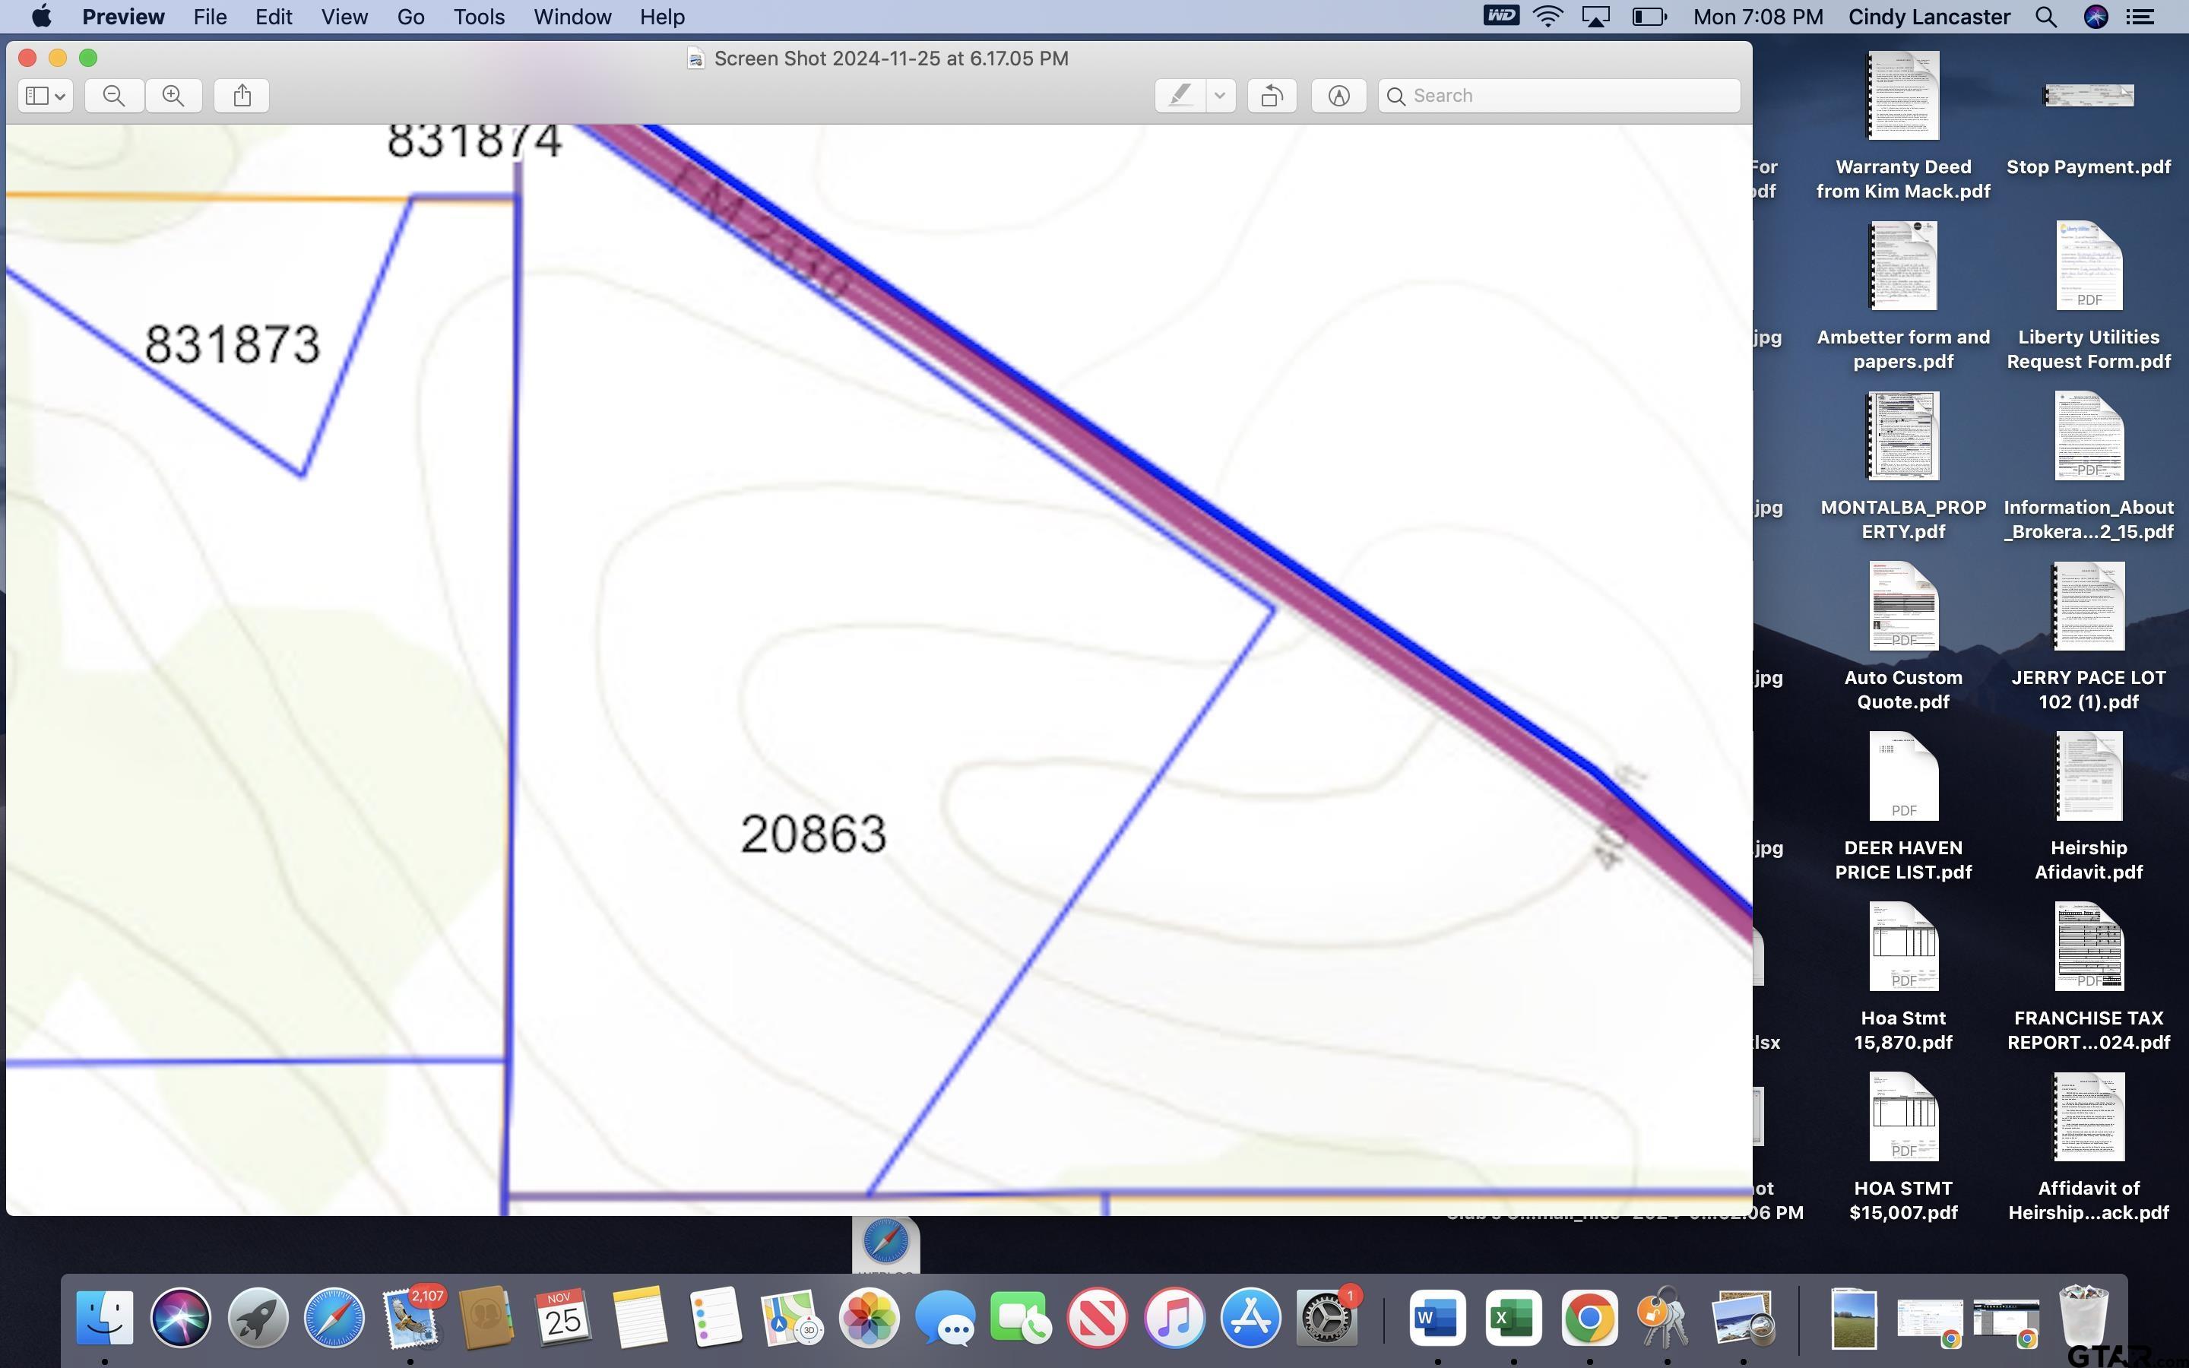This screenshot has height=1368, width=2189.
Task: Open FaceTime in the Dock
Action: click(x=1022, y=1317)
